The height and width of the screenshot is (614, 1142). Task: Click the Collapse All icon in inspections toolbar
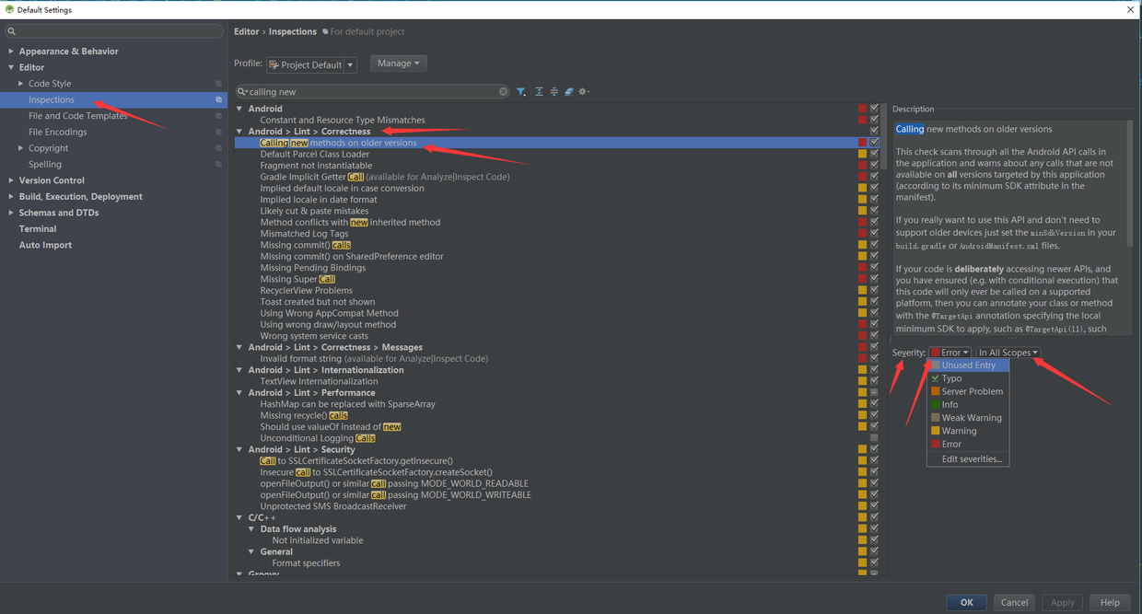point(554,92)
